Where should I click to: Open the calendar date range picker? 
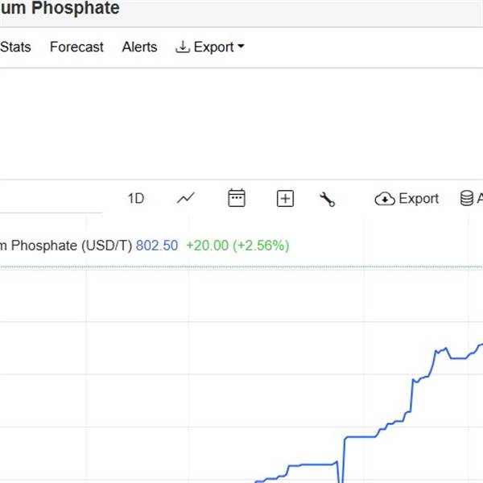coord(237,198)
